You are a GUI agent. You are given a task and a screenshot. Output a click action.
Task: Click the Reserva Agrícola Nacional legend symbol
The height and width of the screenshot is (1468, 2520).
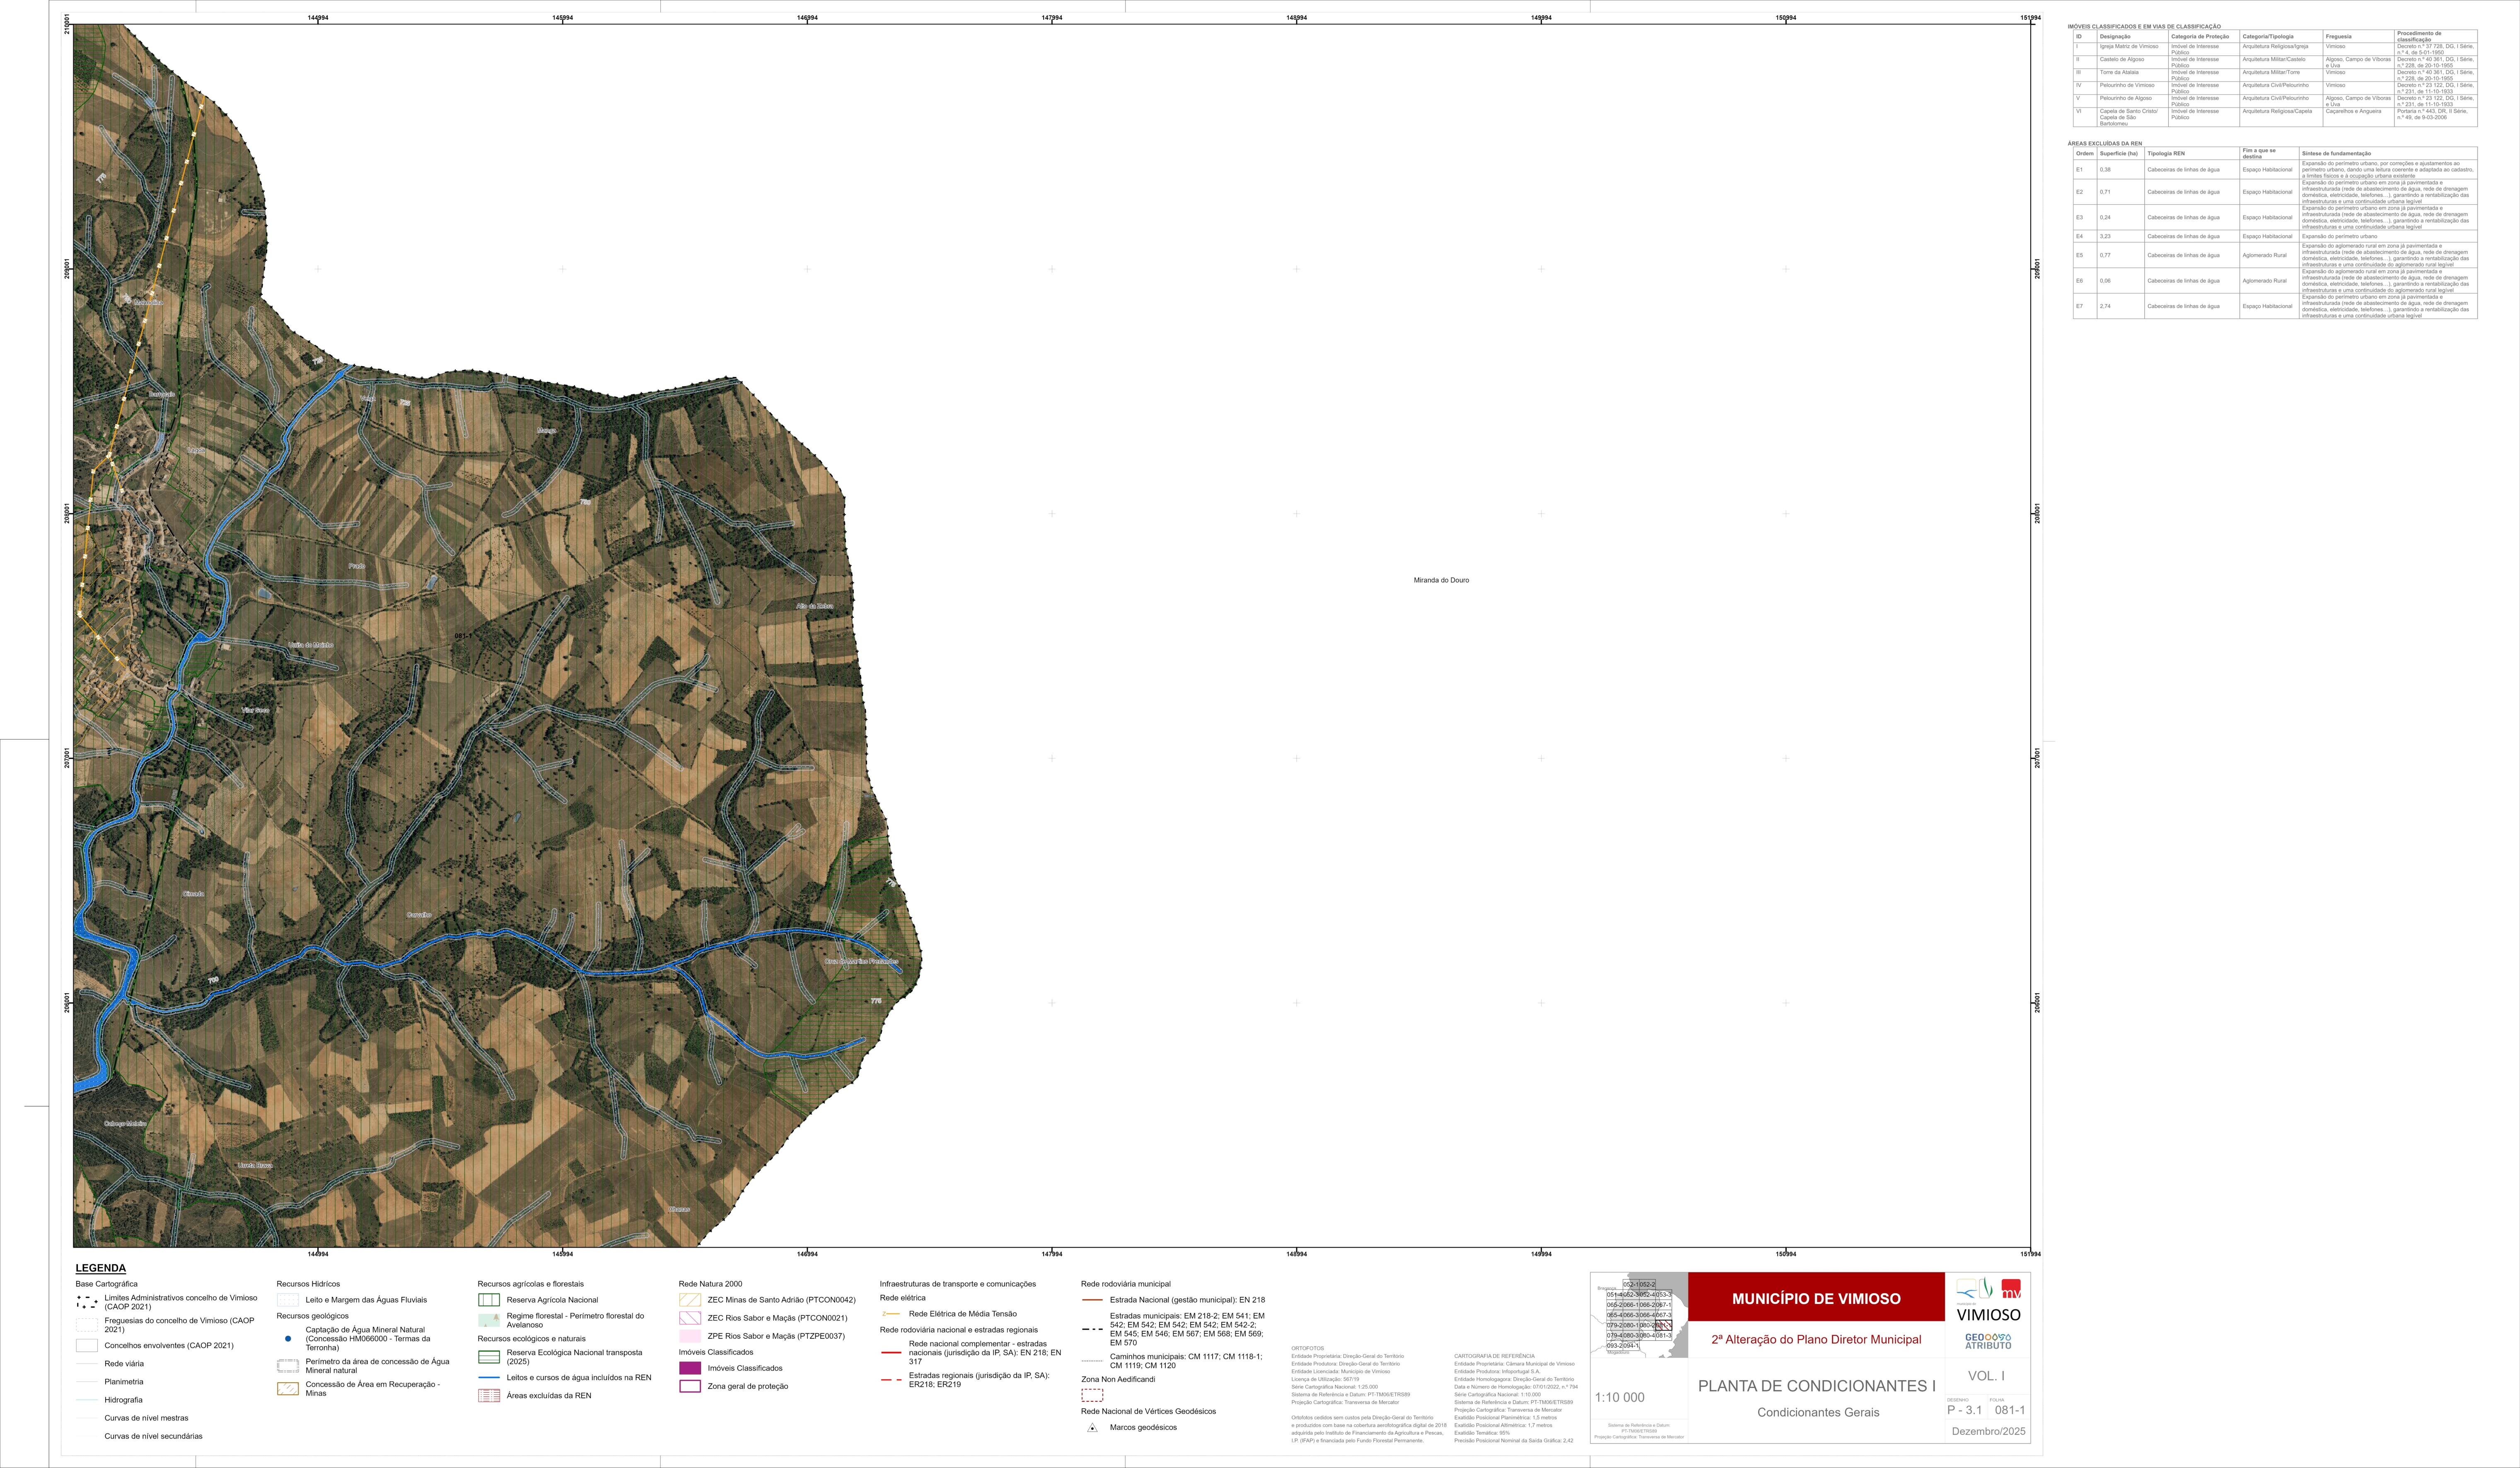(488, 1300)
